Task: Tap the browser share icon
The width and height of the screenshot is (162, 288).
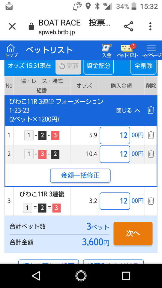Action: pyautogui.click(x=129, y=26)
